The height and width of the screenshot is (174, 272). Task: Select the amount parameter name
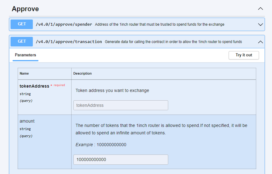pyautogui.click(x=27, y=121)
